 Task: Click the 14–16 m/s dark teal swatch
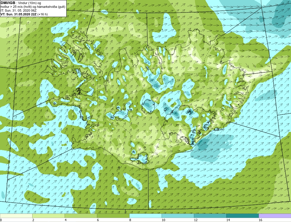point(242,216)
